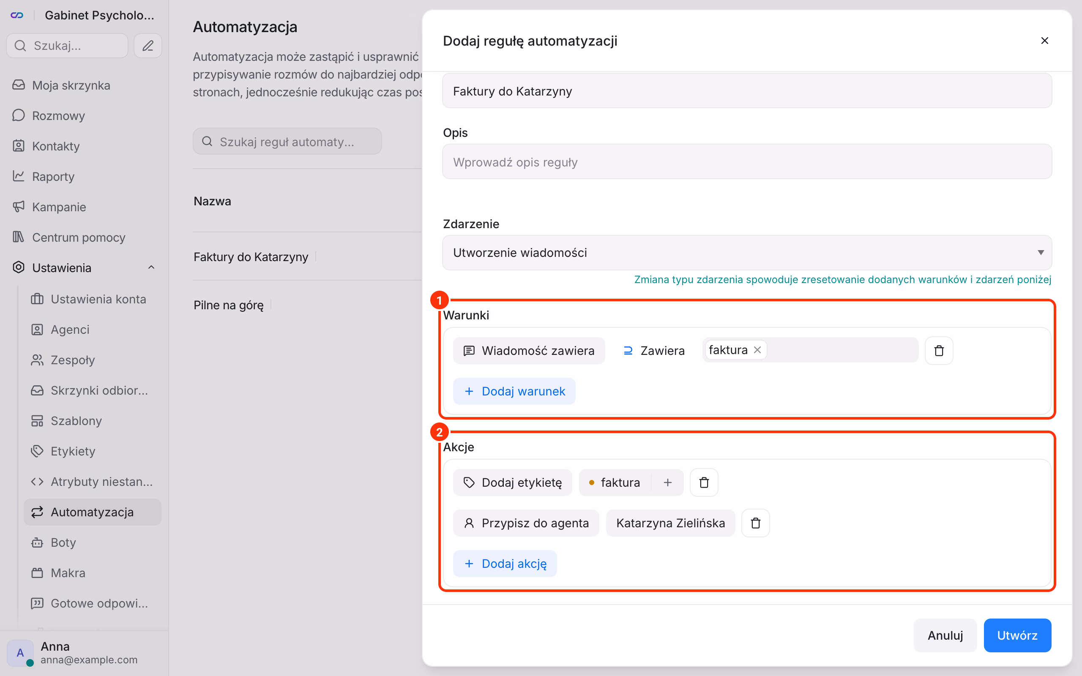Change the 'Wiadomość zawiera' condition attribute
This screenshot has width=1082, height=676.
[529, 351]
